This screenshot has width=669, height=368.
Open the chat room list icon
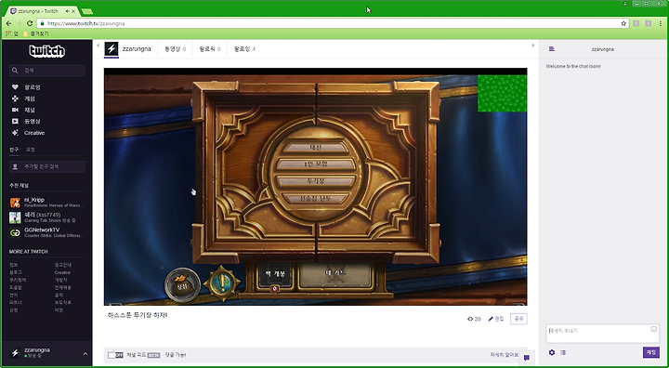click(552, 49)
